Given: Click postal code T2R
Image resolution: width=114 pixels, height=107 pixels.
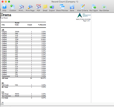Looking at the screenshot, I should pyautogui.click(x=17, y=41).
